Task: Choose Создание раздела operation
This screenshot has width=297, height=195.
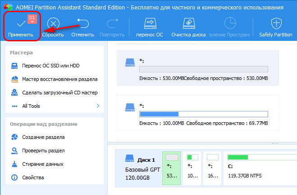Action: 38,137
